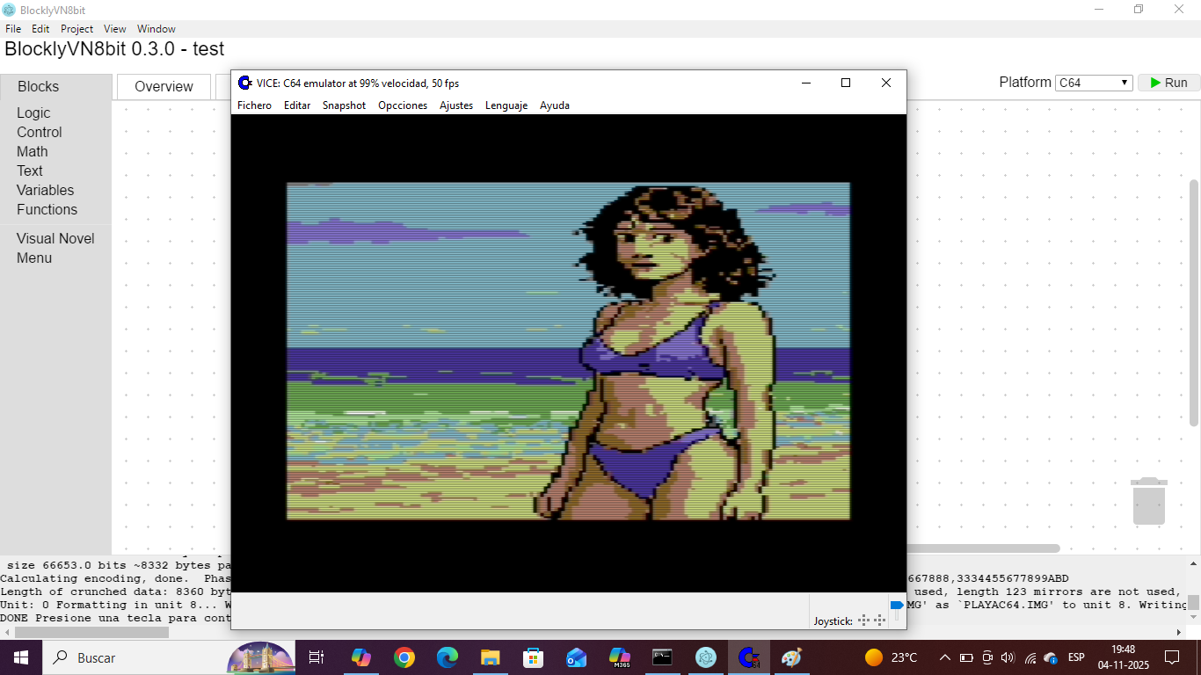Open the Logic block category
This screenshot has width=1201, height=675.
coord(33,112)
